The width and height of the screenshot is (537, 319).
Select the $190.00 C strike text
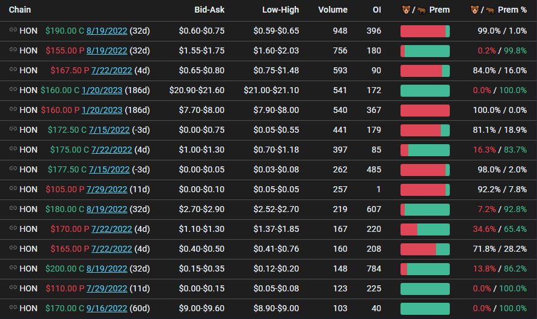(65, 31)
